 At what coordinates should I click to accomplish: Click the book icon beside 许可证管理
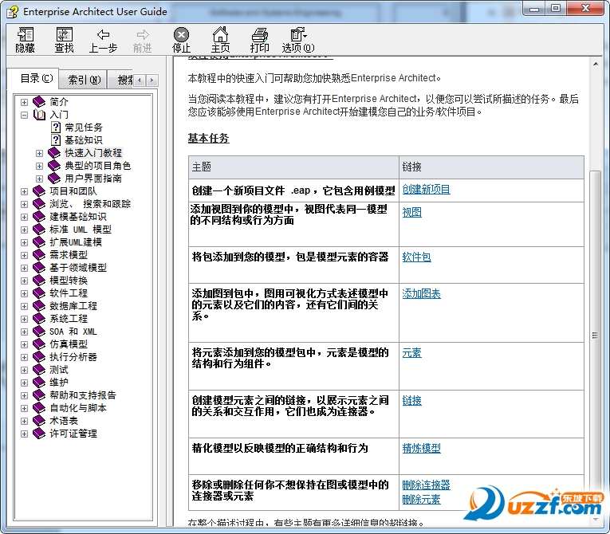[39, 434]
